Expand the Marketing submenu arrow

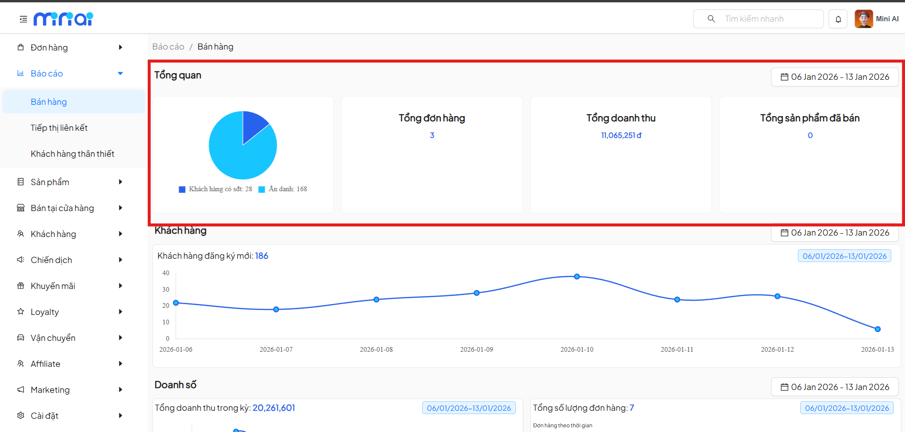(120, 390)
